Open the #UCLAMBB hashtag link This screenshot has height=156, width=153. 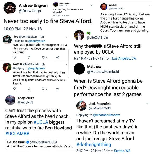tap(17, 134)
